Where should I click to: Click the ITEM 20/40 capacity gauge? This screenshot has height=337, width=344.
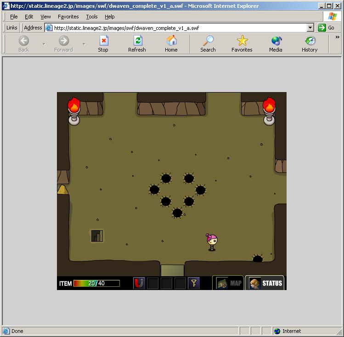[96, 283]
